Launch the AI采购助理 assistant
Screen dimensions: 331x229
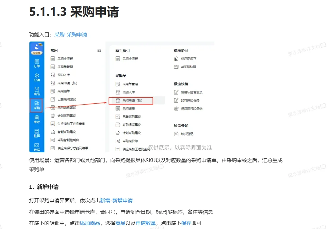coord(188,67)
